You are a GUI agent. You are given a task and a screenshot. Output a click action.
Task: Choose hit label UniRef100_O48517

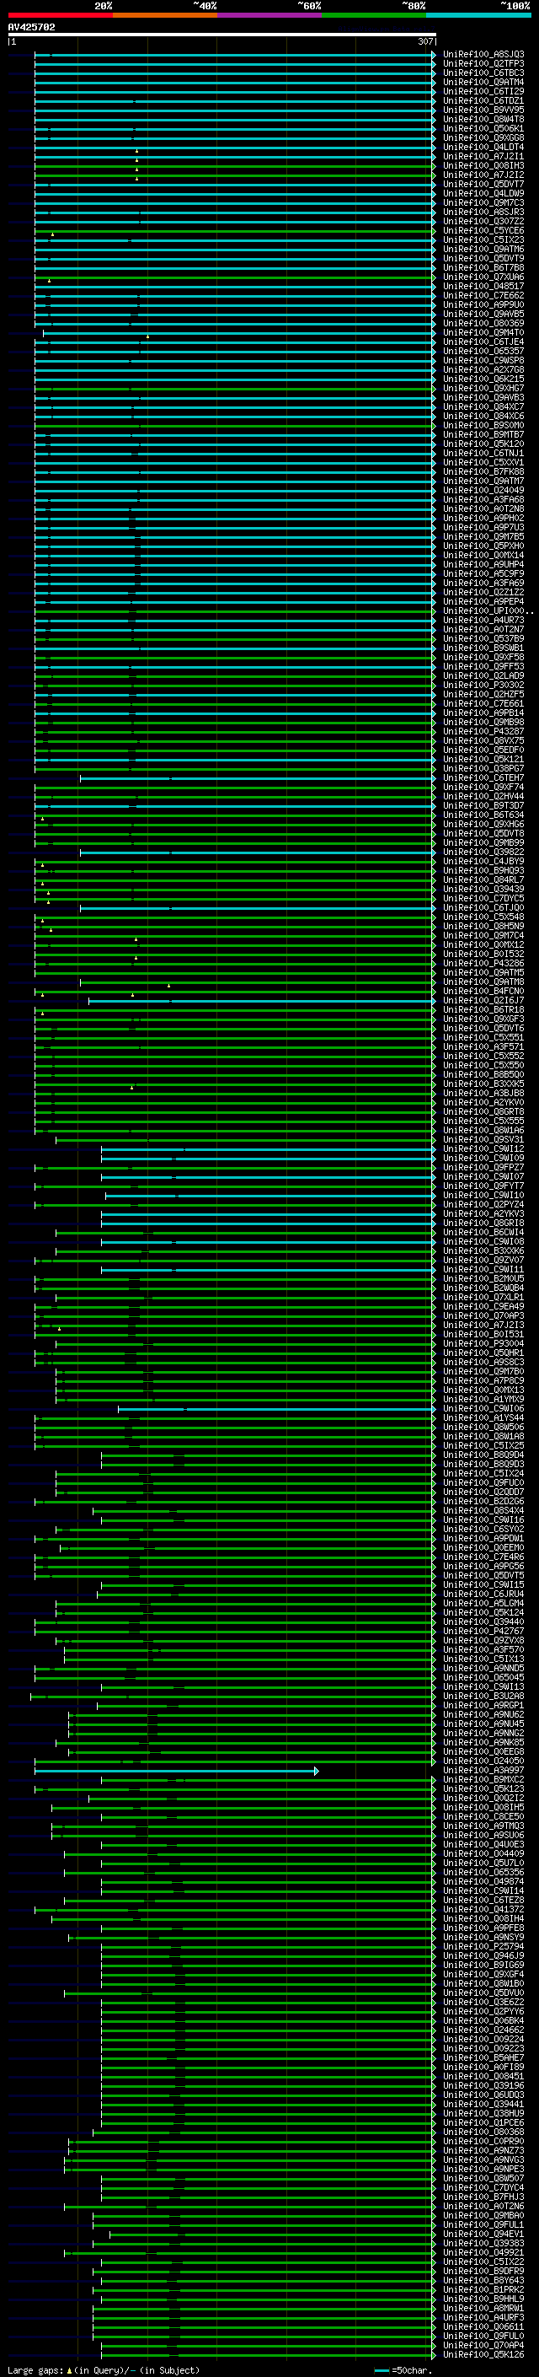483,286
